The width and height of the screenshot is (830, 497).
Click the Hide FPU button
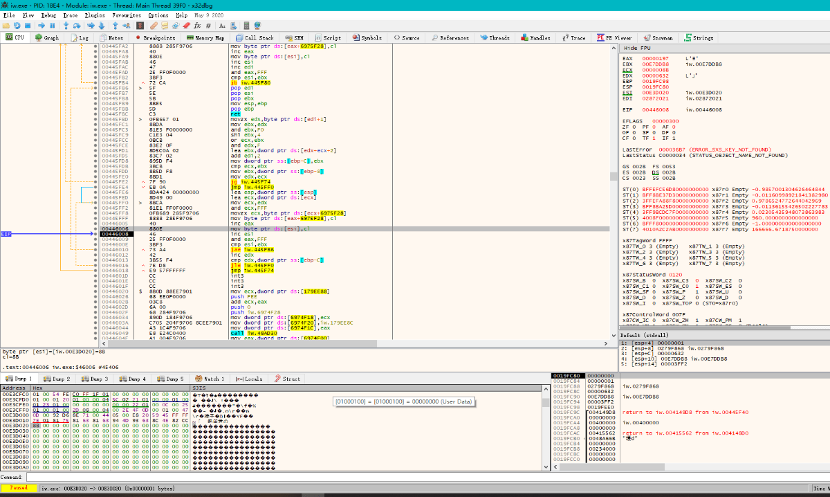pyautogui.click(x=636, y=48)
